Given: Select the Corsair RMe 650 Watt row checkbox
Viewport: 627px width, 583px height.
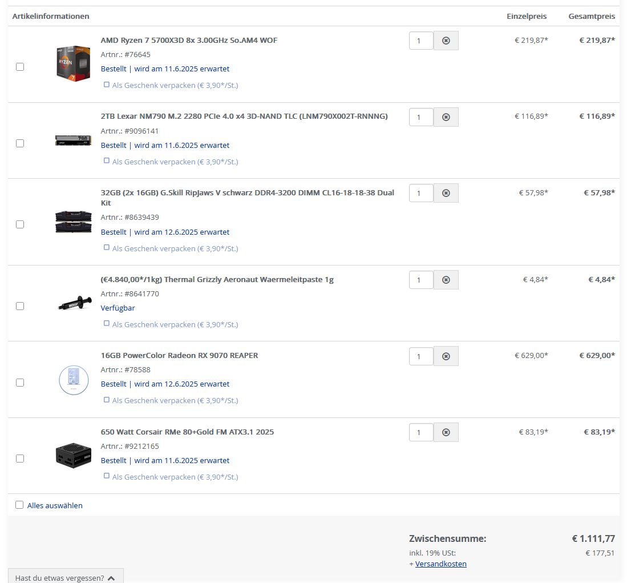Looking at the screenshot, I should [20, 459].
